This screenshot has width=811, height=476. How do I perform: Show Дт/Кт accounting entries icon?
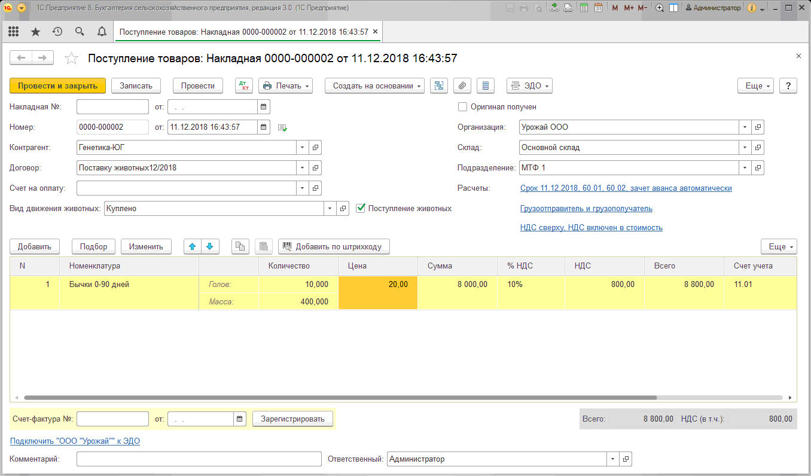click(x=244, y=86)
